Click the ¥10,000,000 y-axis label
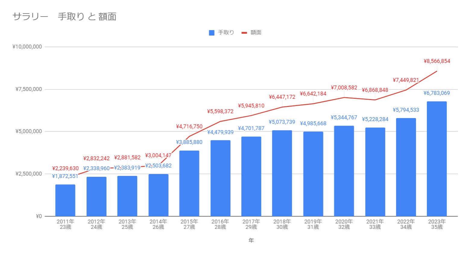Image resolution: width=470 pixels, height=256 pixels. pyautogui.click(x=27, y=47)
